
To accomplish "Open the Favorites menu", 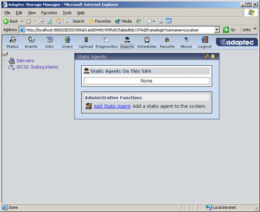I will (x=49, y=13).
